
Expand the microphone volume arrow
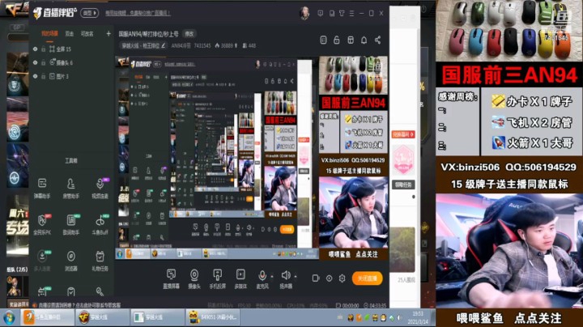click(x=272, y=277)
